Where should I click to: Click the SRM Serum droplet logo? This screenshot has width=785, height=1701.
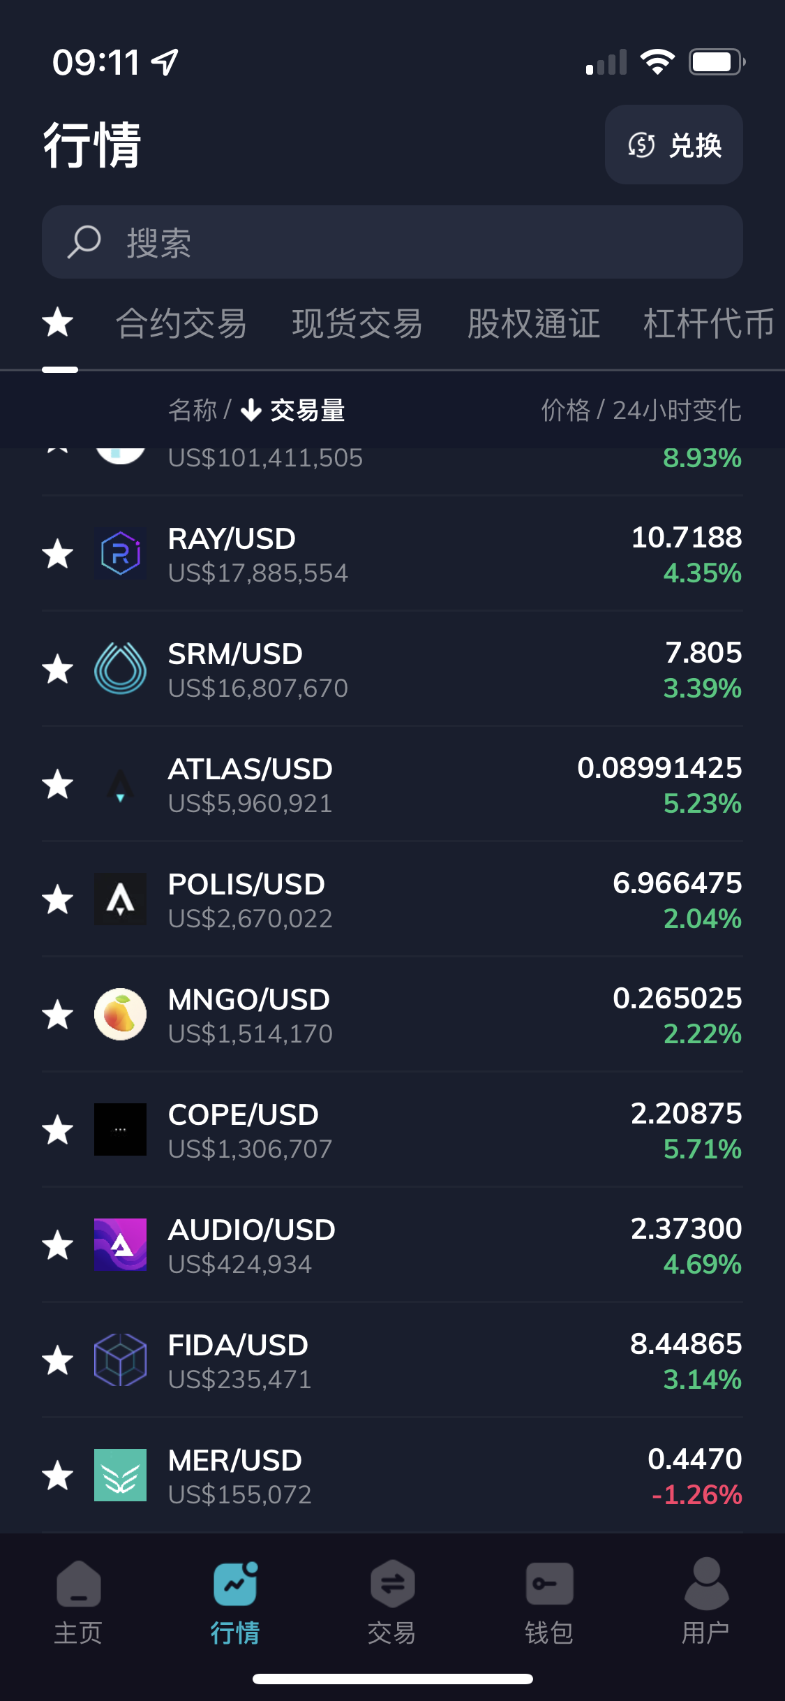121,669
